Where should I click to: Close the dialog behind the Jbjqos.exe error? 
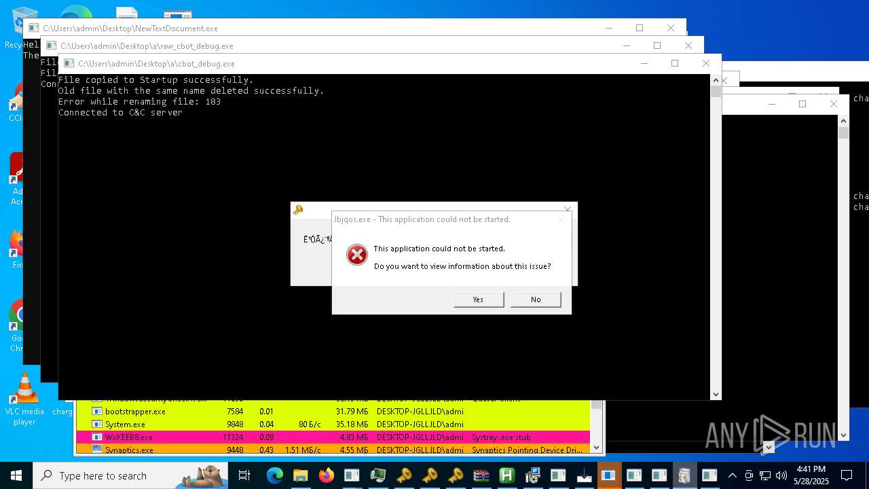[568, 209]
